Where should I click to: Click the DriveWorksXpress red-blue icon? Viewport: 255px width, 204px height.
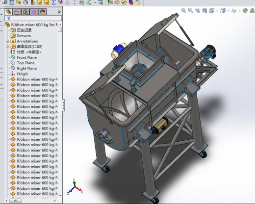pyautogui.click(x=131, y=2)
